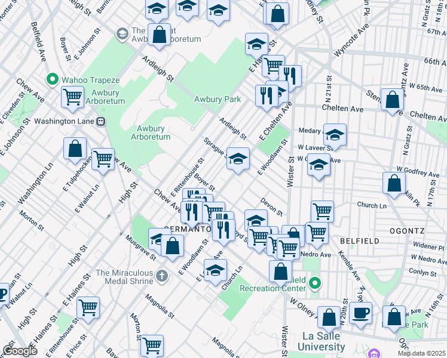The image size is (447, 358).
Task: Click La Salle University purple landmark icon
Action: (373, 353)
